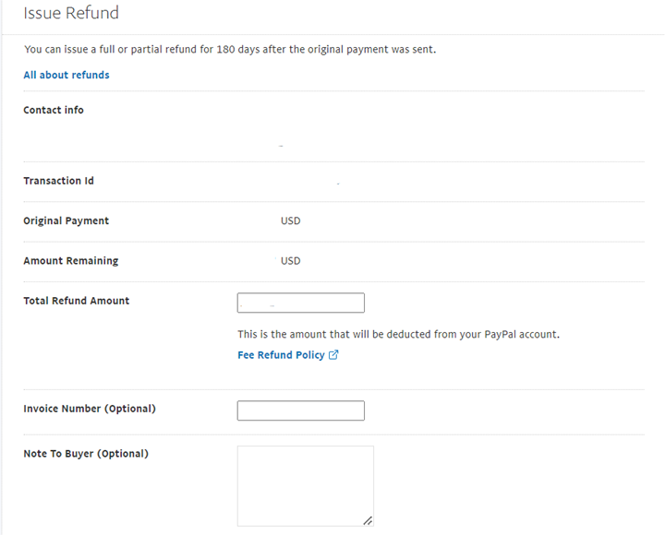Viewport: 665px width, 535px height.
Task: Click the deducted from PayPal account note
Action: pos(399,334)
